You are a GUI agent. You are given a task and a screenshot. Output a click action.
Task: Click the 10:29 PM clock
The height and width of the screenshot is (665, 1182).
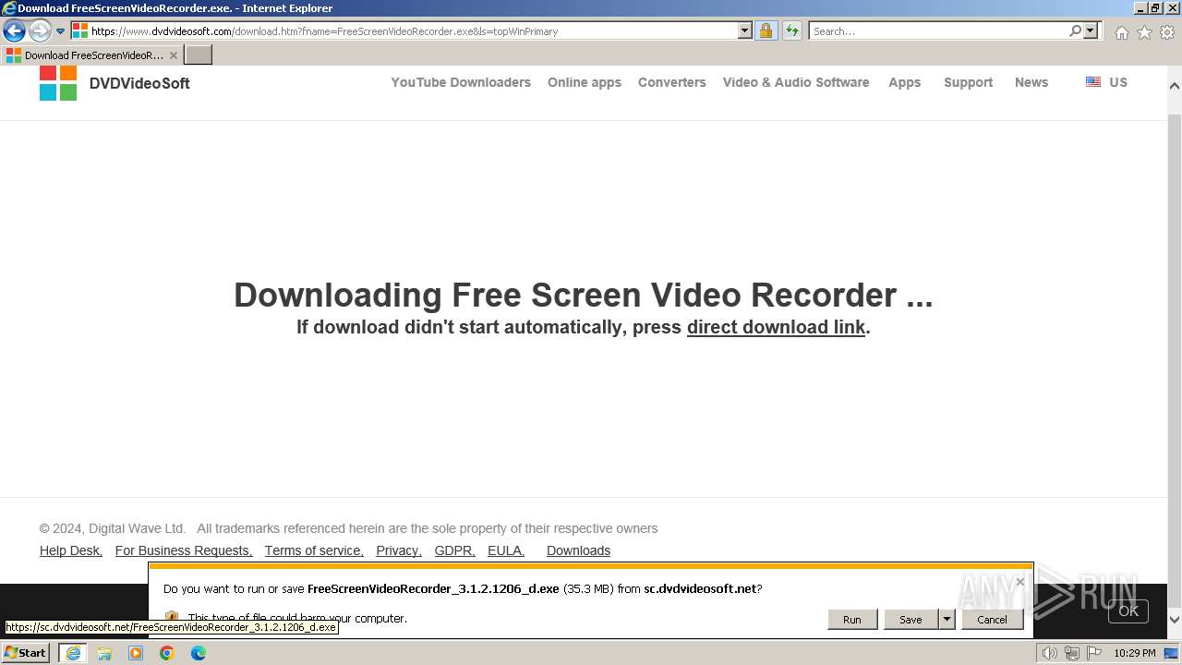[x=1134, y=653]
